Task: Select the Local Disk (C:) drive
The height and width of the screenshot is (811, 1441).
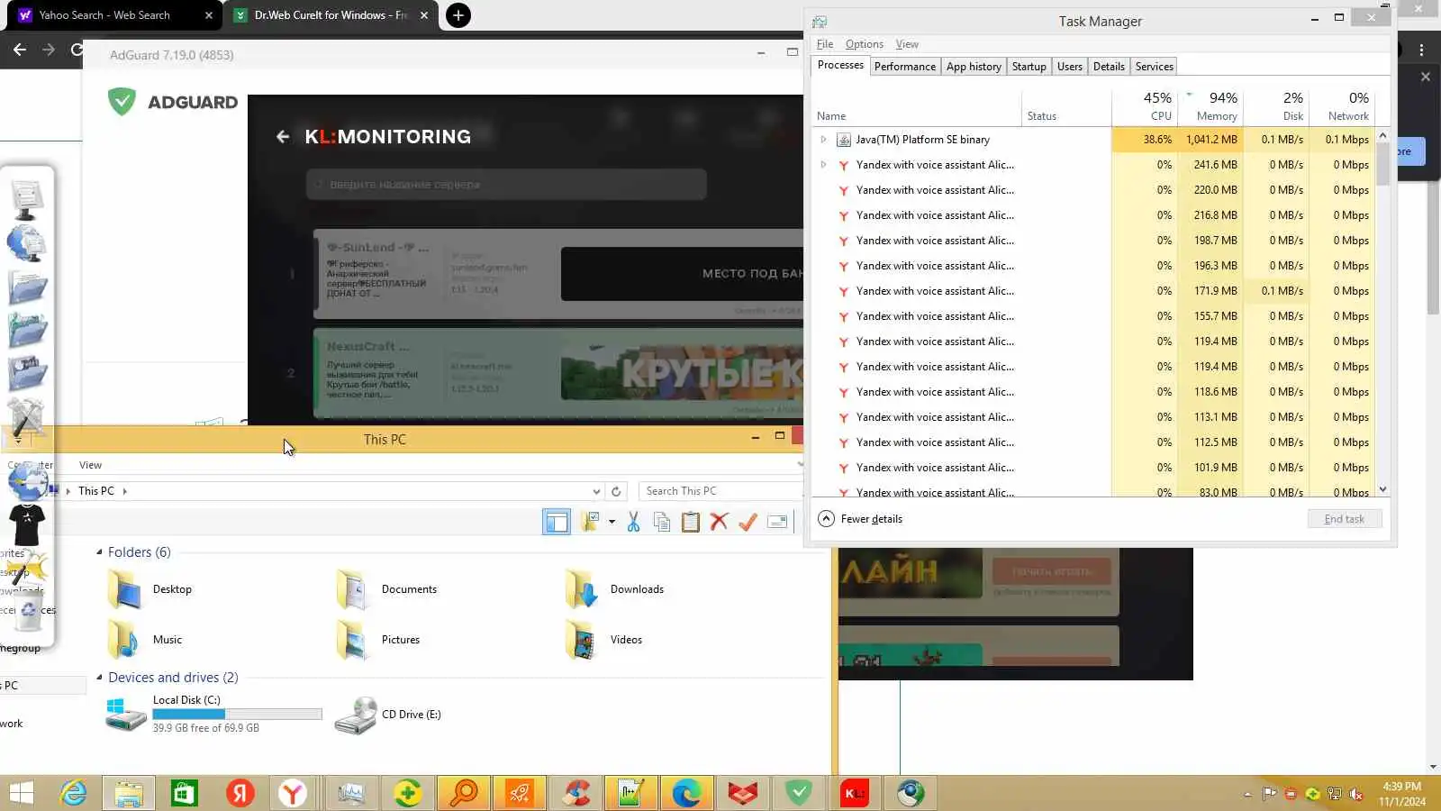Action: pyautogui.click(x=213, y=714)
